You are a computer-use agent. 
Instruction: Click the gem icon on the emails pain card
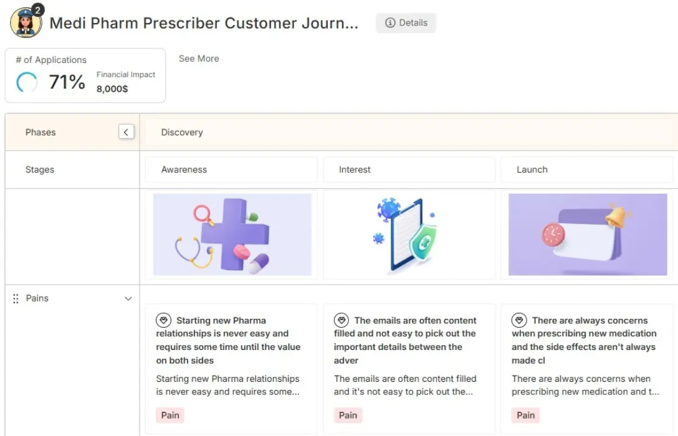click(341, 320)
